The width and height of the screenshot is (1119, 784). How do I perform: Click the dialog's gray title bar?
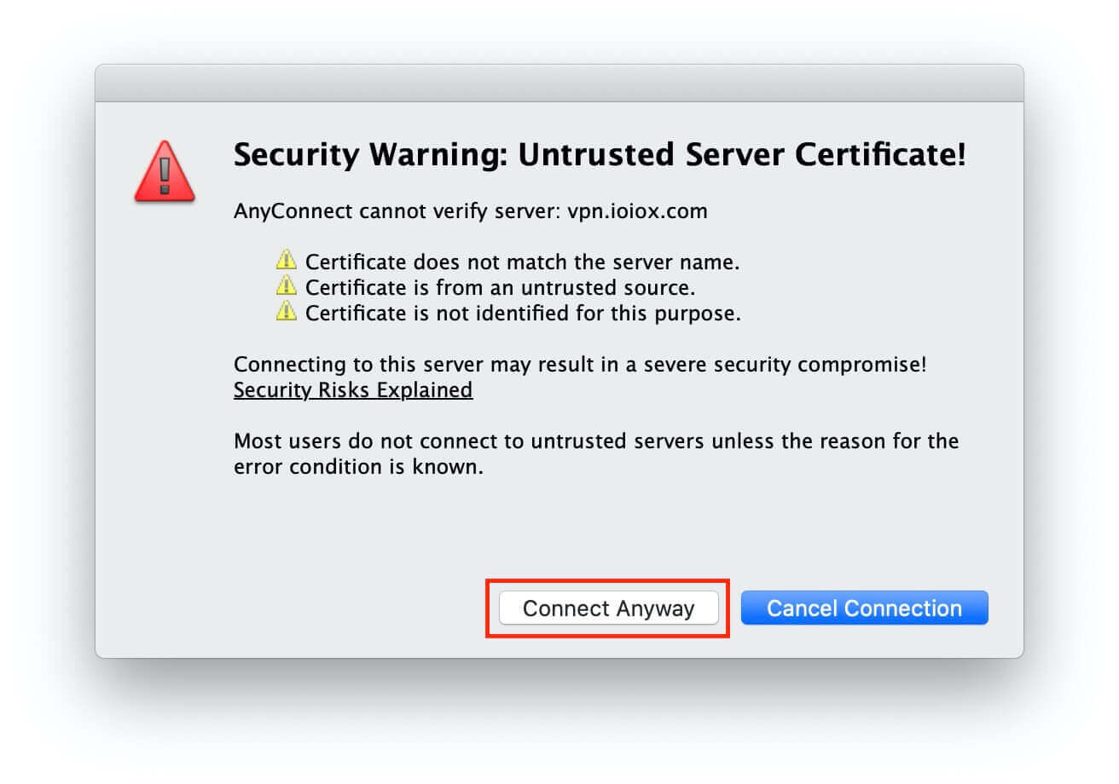click(x=559, y=84)
